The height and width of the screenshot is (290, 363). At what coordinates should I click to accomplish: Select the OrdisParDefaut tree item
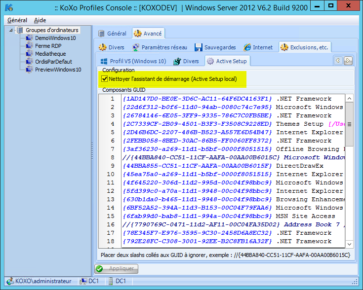53,62
